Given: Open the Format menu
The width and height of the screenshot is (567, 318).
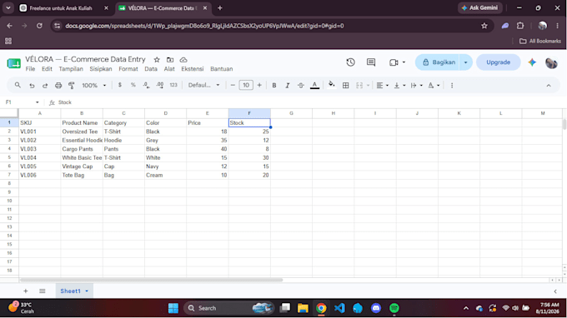Looking at the screenshot, I should 128,69.
